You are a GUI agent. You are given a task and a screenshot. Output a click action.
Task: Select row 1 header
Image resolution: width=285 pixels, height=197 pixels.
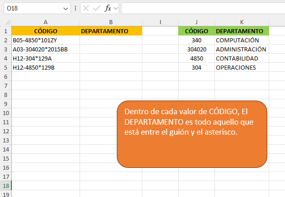[5, 31]
